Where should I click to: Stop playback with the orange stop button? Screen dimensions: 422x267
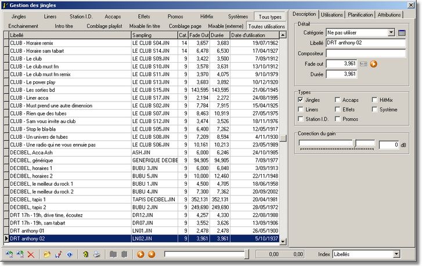click(x=152, y=254)
